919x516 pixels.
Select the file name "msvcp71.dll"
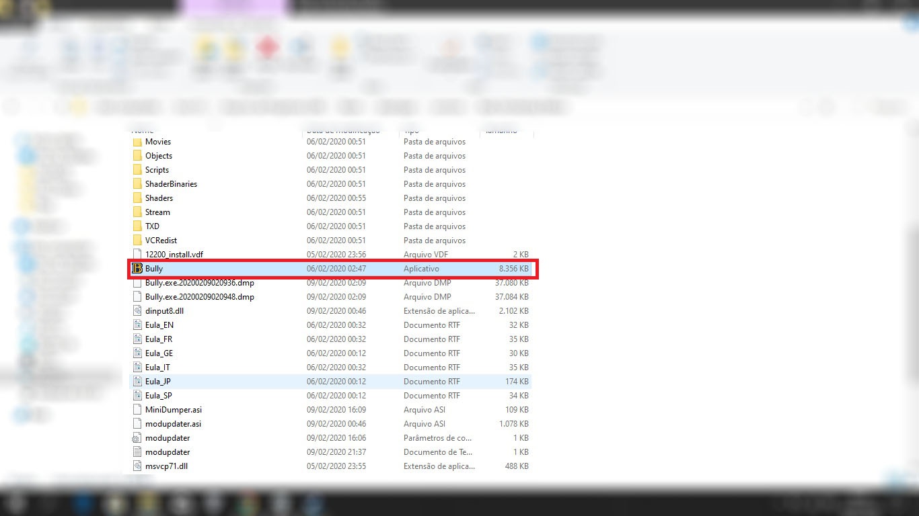click(166, 466)
